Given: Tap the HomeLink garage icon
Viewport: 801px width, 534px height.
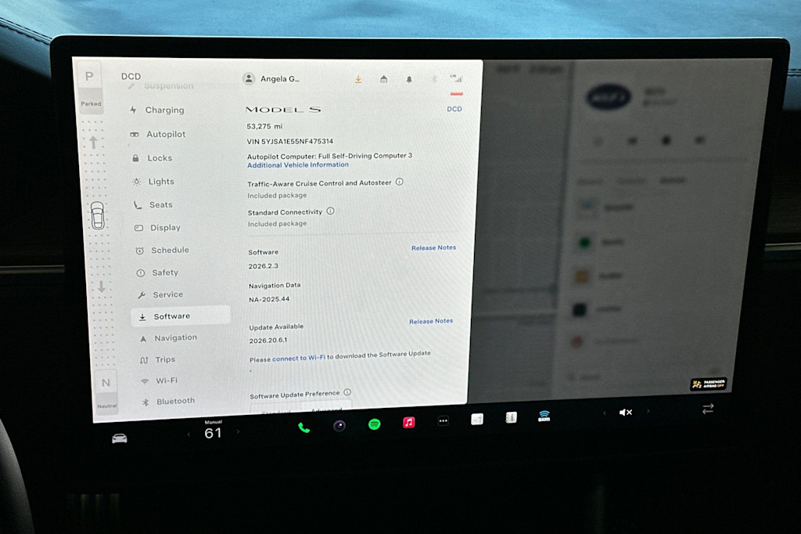Looking at the screenshot, I should click(x=383, y=79).
